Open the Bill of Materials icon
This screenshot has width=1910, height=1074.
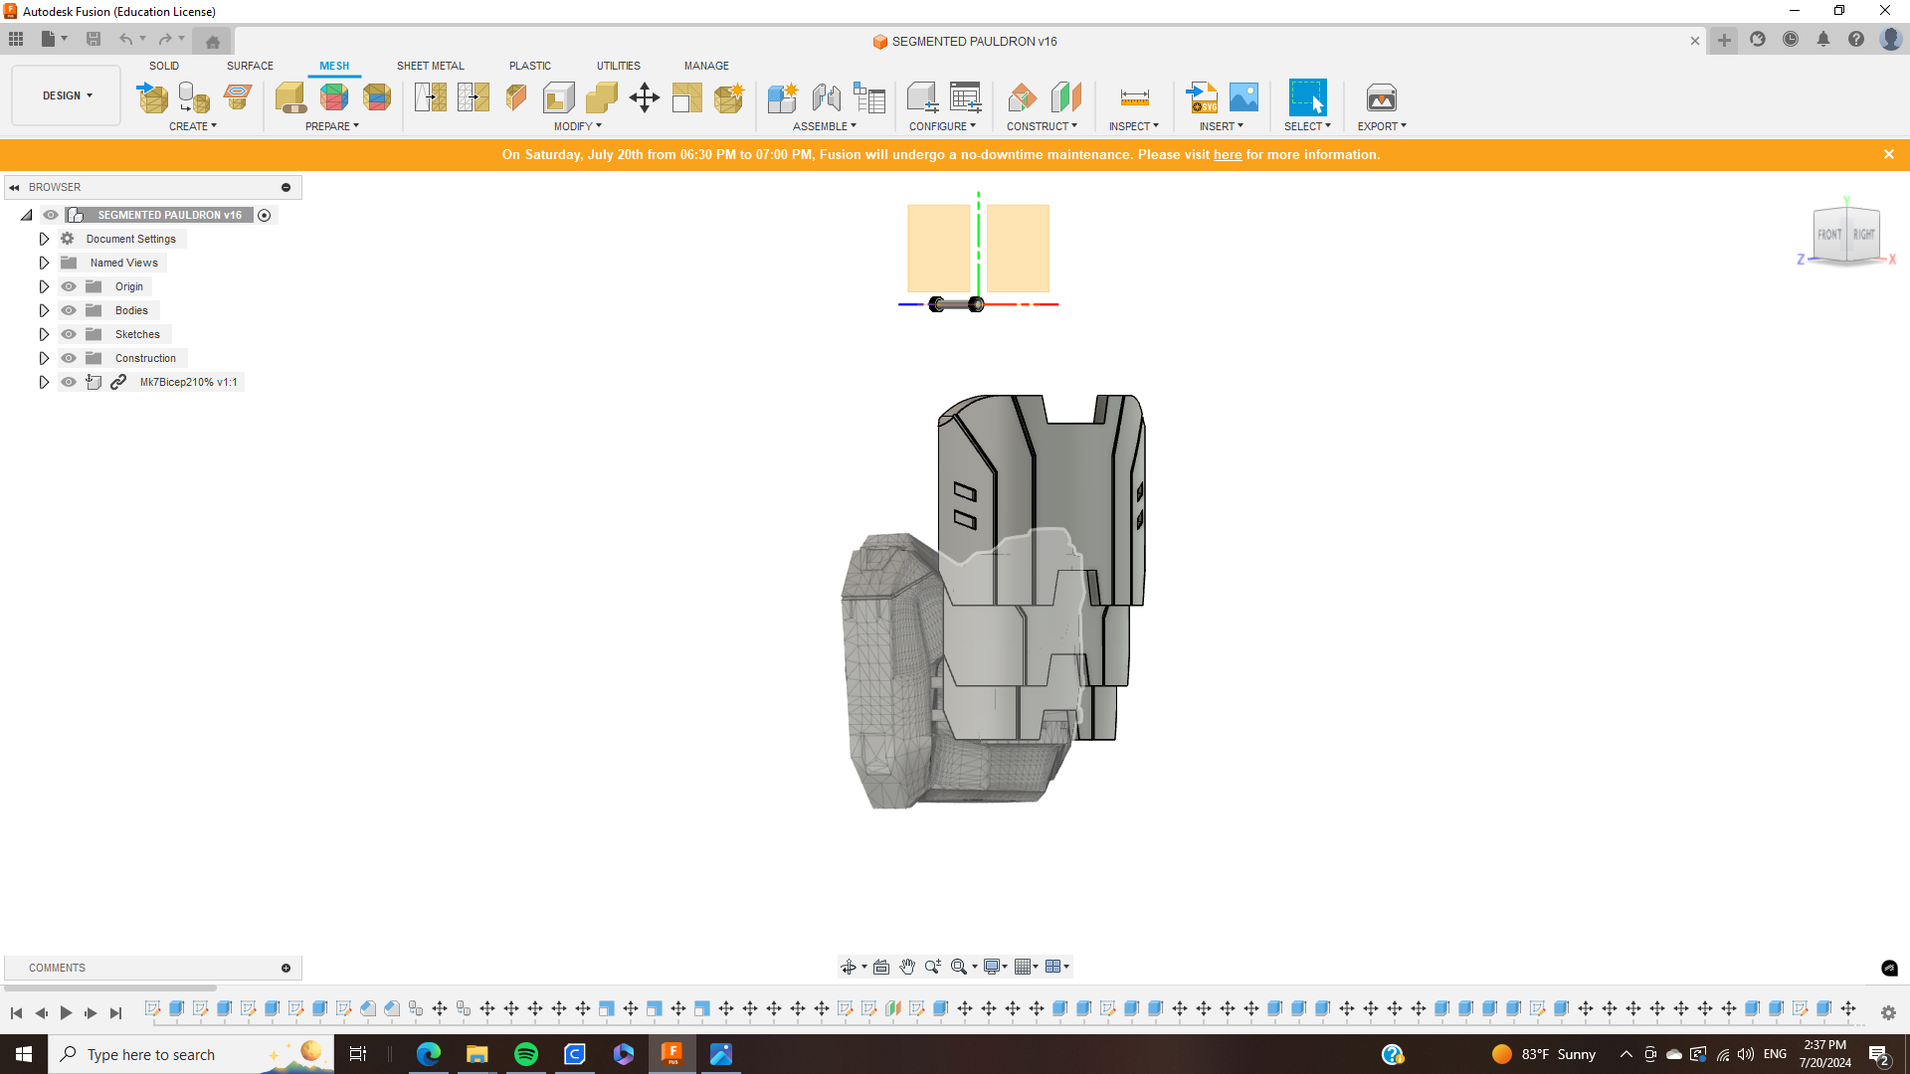869,97
